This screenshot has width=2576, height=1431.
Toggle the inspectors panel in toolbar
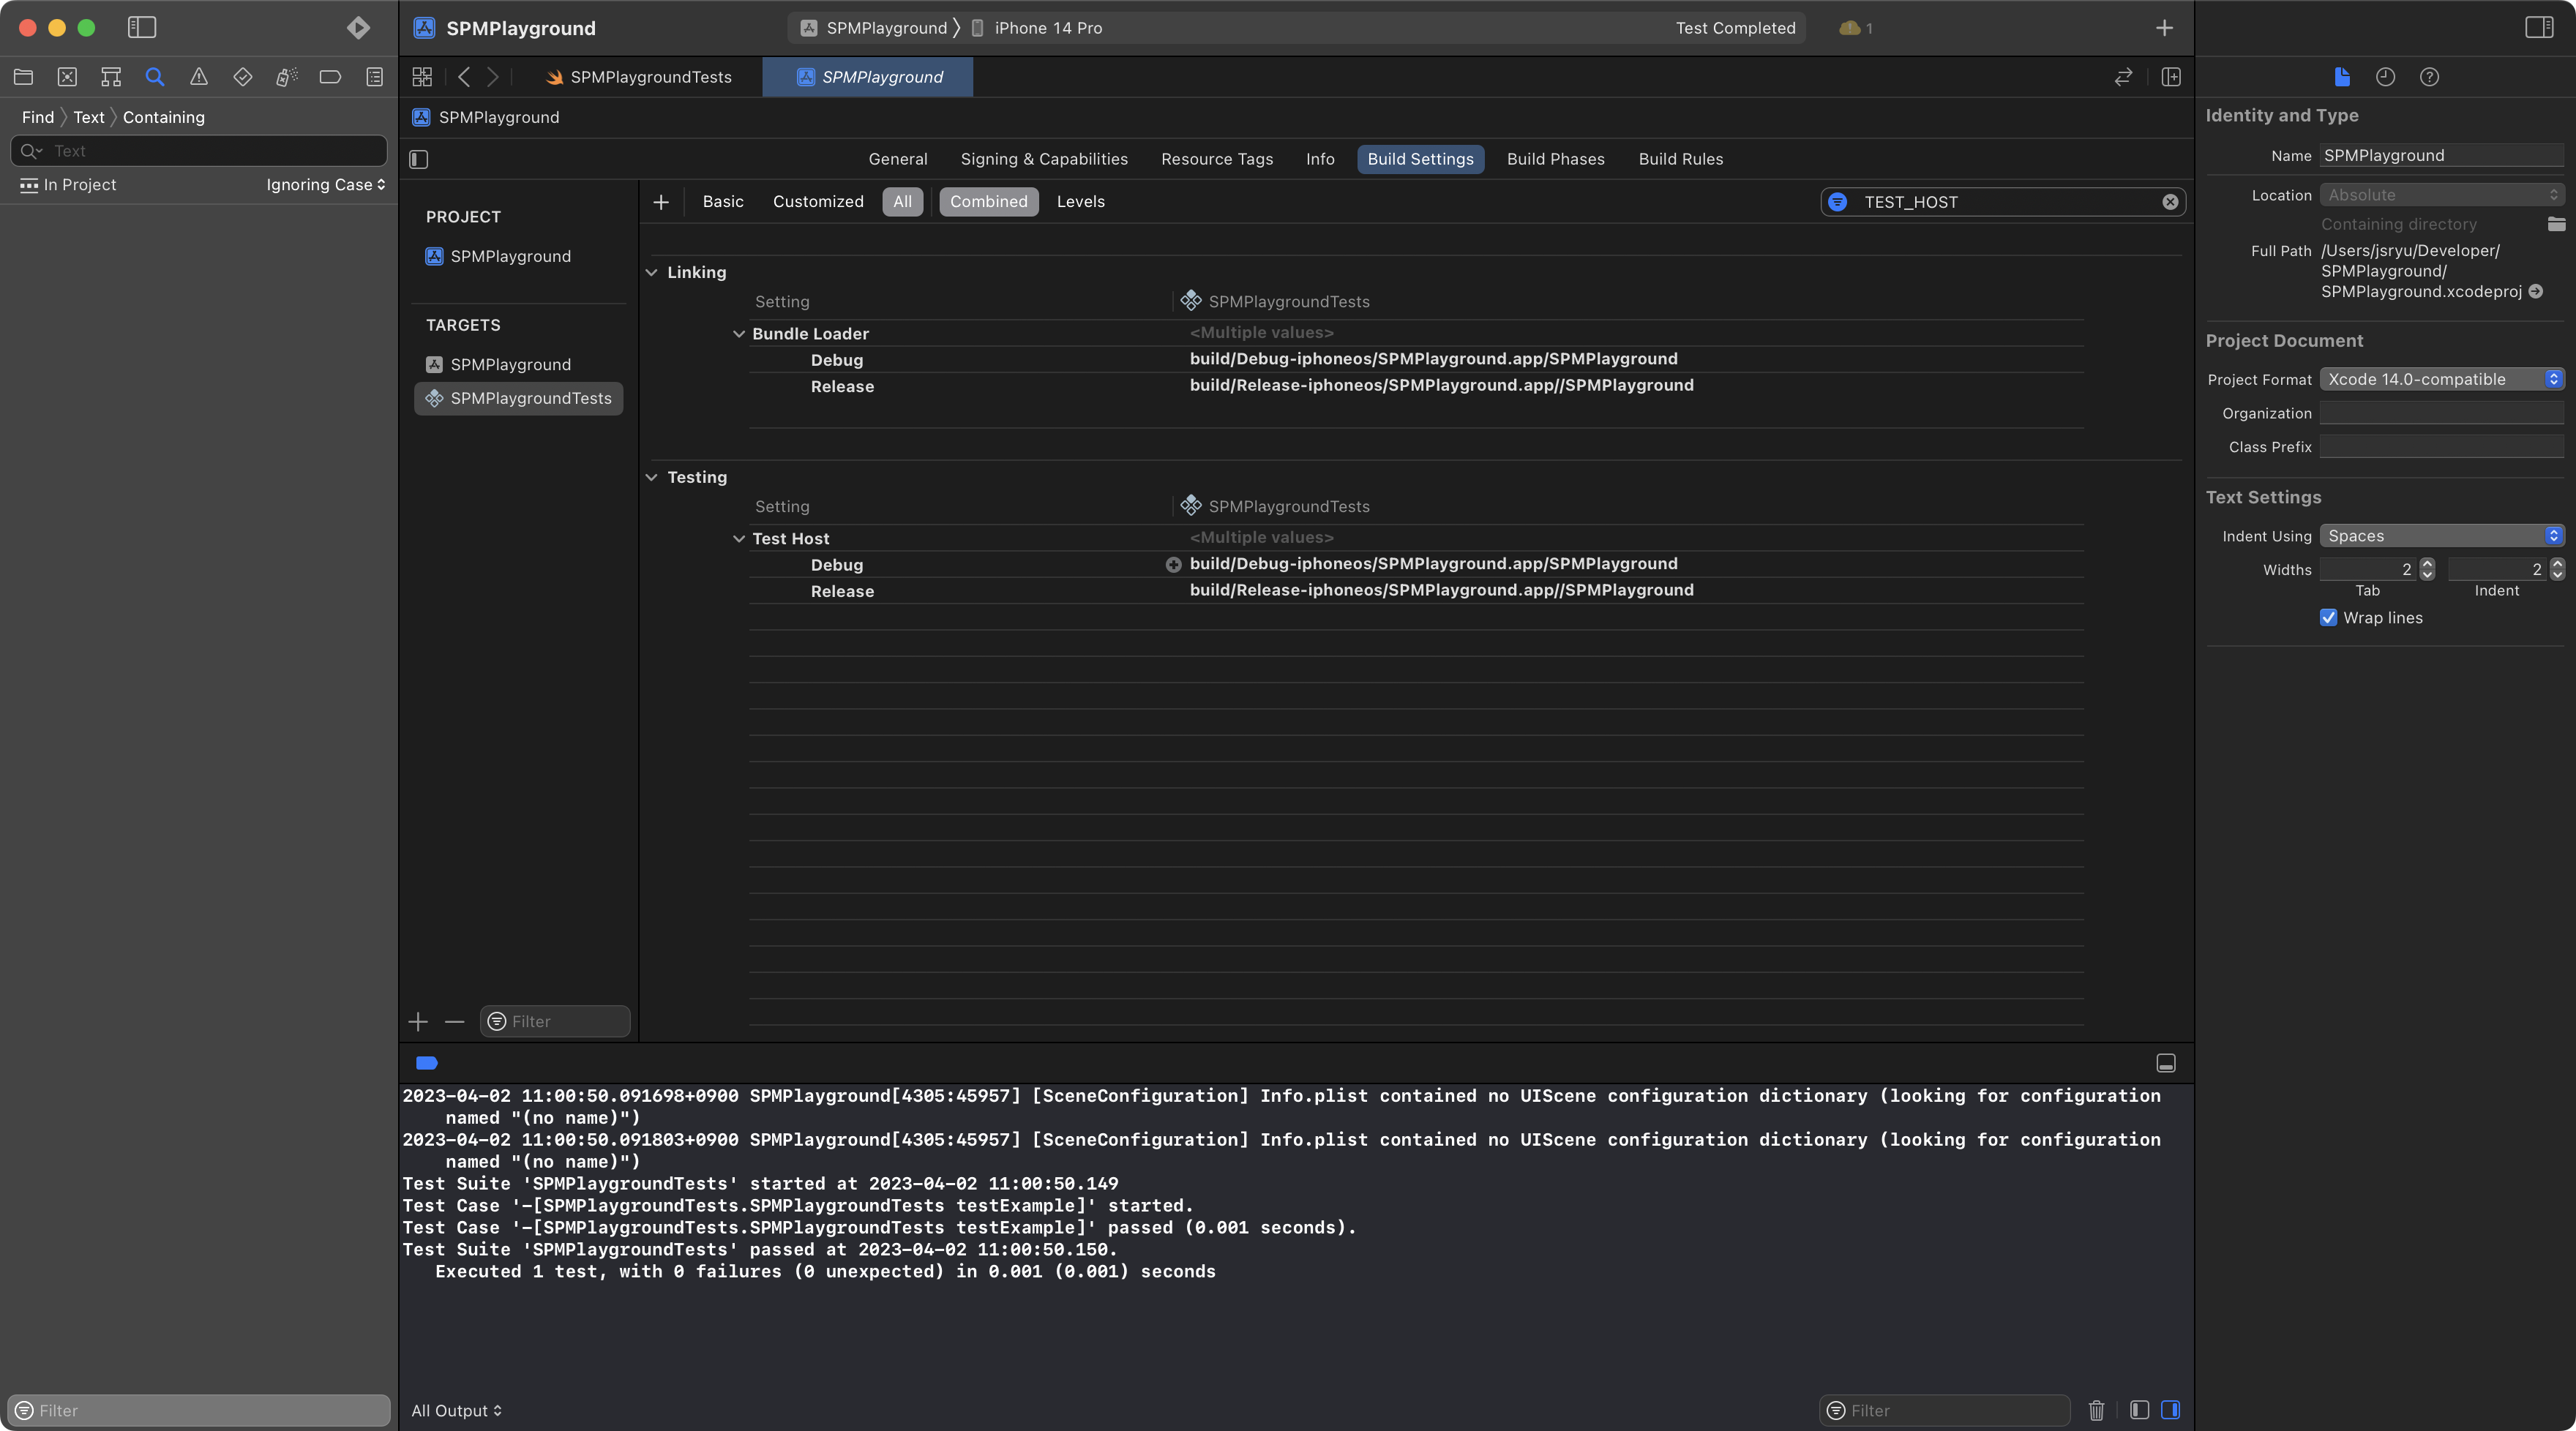coord(2539,27)
